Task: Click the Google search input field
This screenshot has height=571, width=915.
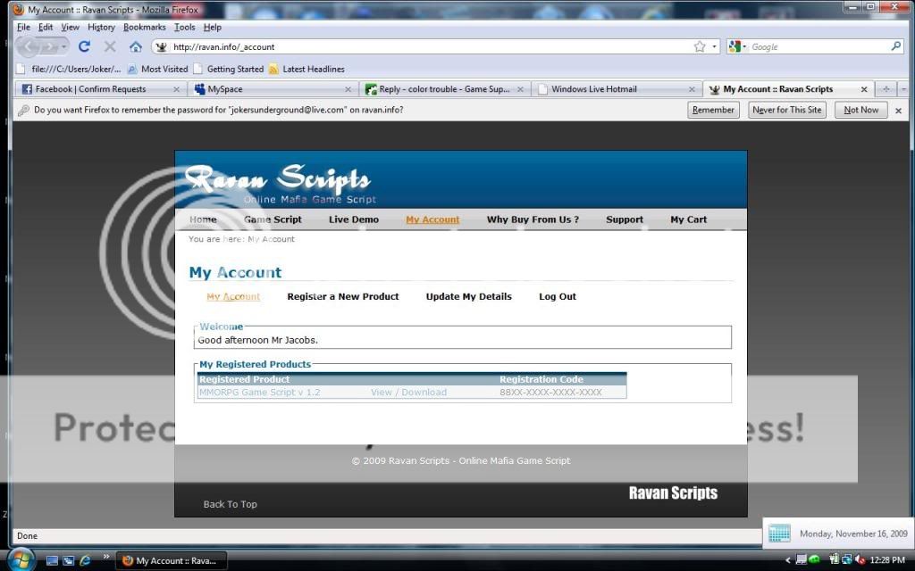Action: [x=818, y=46]
